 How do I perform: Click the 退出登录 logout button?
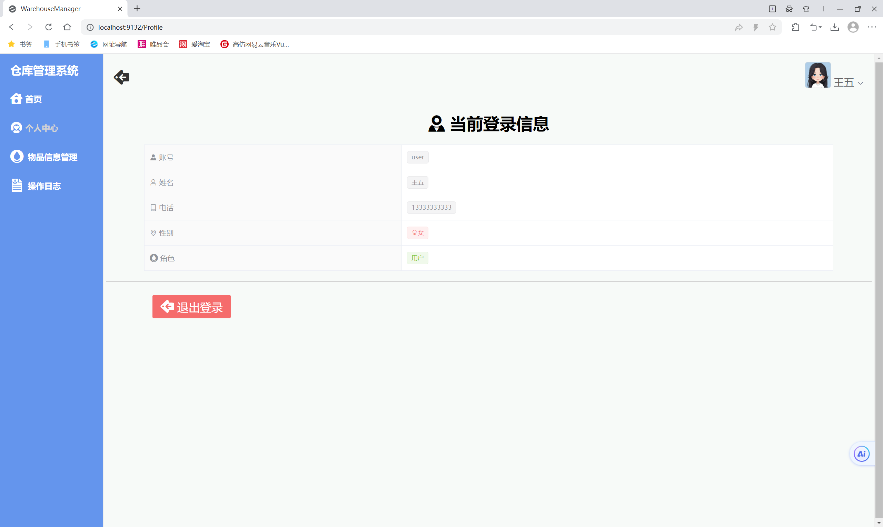coord(191,307)
